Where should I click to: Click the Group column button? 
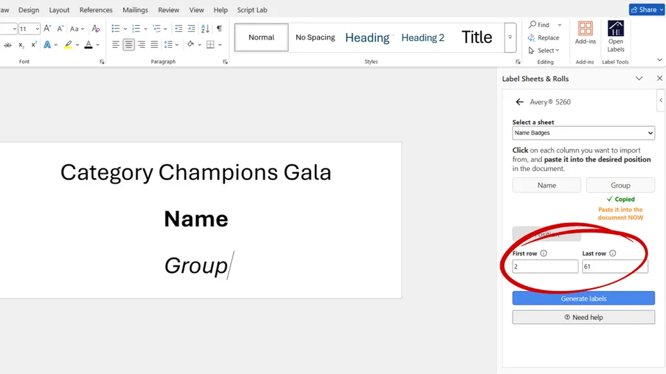(620, 186)
